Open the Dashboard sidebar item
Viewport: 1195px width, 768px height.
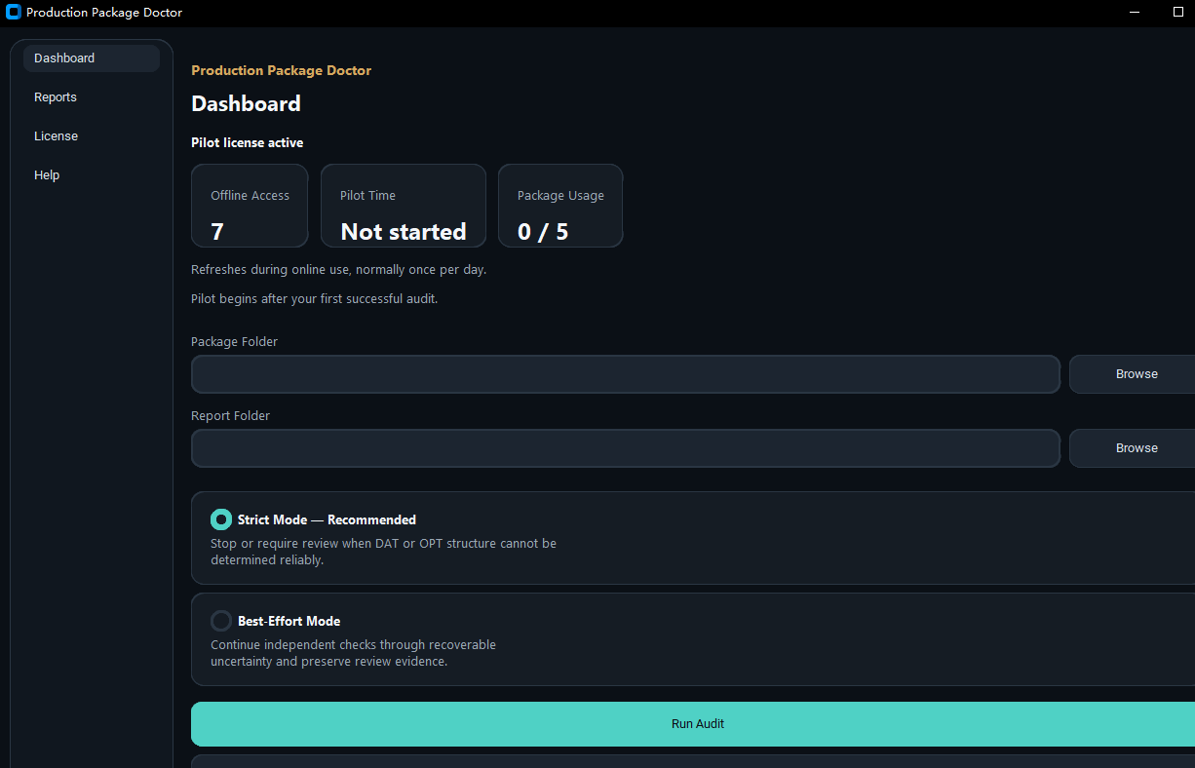[x=92, y=58]
